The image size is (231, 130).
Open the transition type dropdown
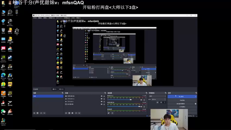[x=157, y=96]
